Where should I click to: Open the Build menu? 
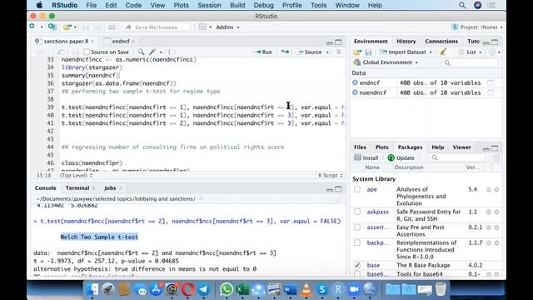(x=237, y=5)
